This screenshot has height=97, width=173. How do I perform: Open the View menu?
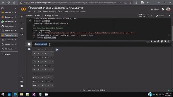coord(39,11)
